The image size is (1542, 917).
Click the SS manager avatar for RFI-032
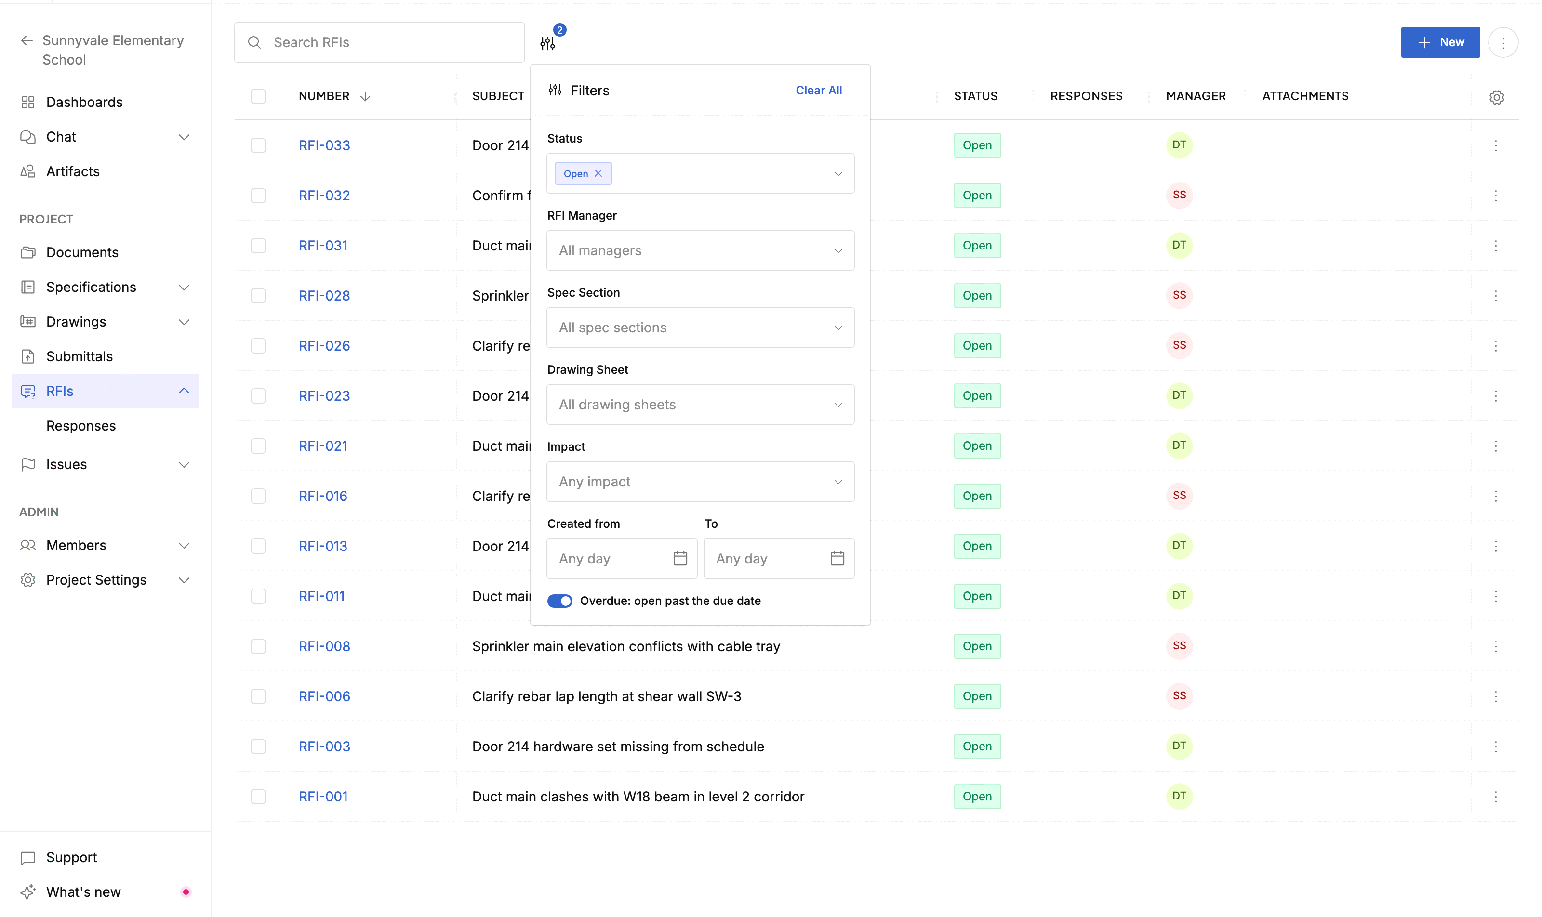pyautogui.click(x=1179, y=195)
